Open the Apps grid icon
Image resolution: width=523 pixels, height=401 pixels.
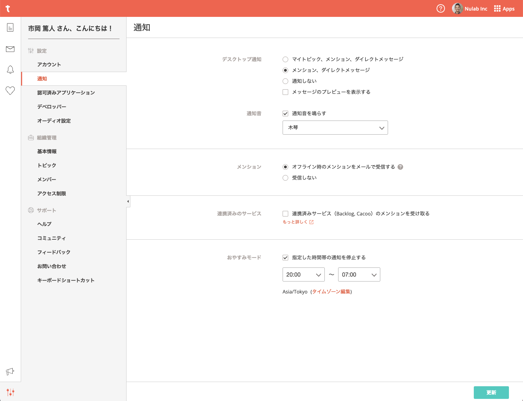(x=497, y=8)
